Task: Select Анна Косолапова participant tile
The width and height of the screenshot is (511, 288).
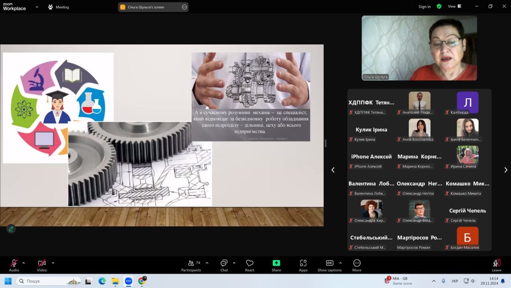Action: pos(419,130)
